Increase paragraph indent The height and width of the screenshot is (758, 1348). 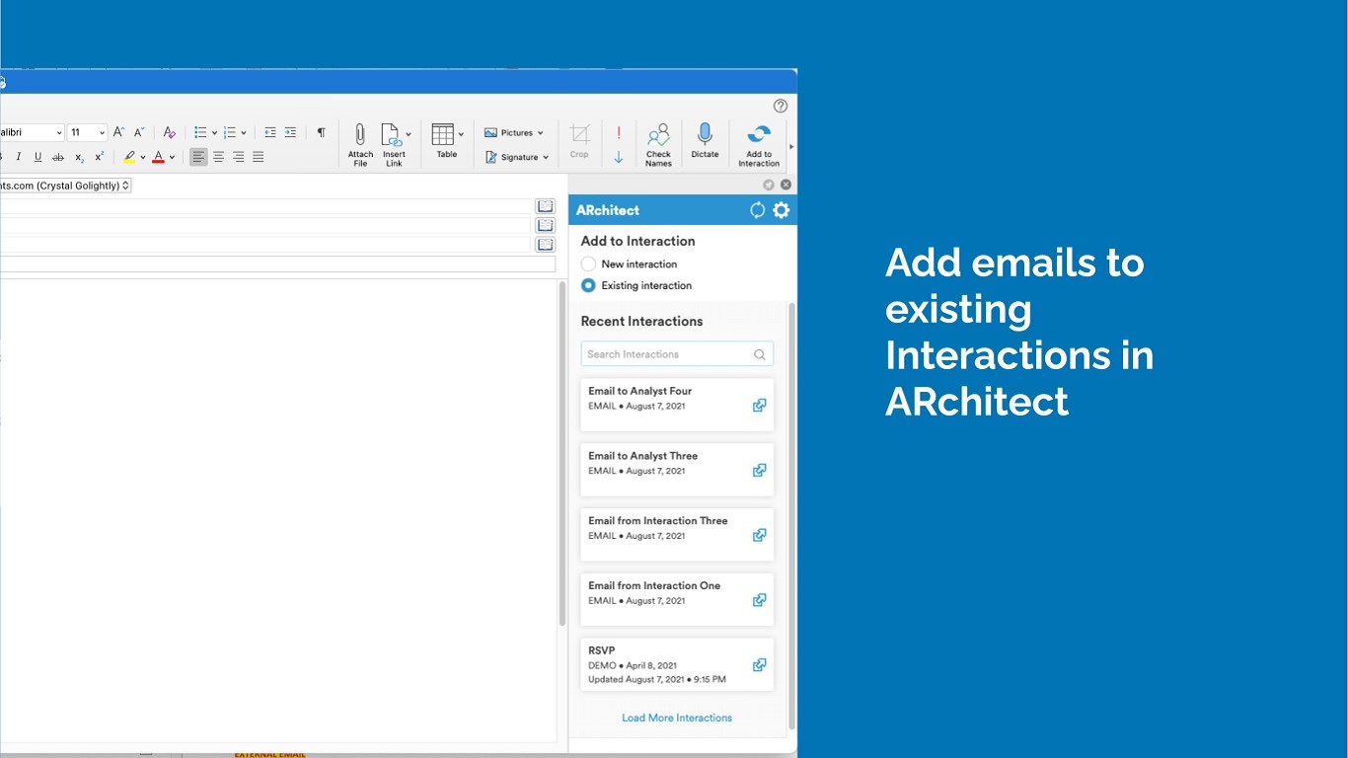[x=290, y=132]
